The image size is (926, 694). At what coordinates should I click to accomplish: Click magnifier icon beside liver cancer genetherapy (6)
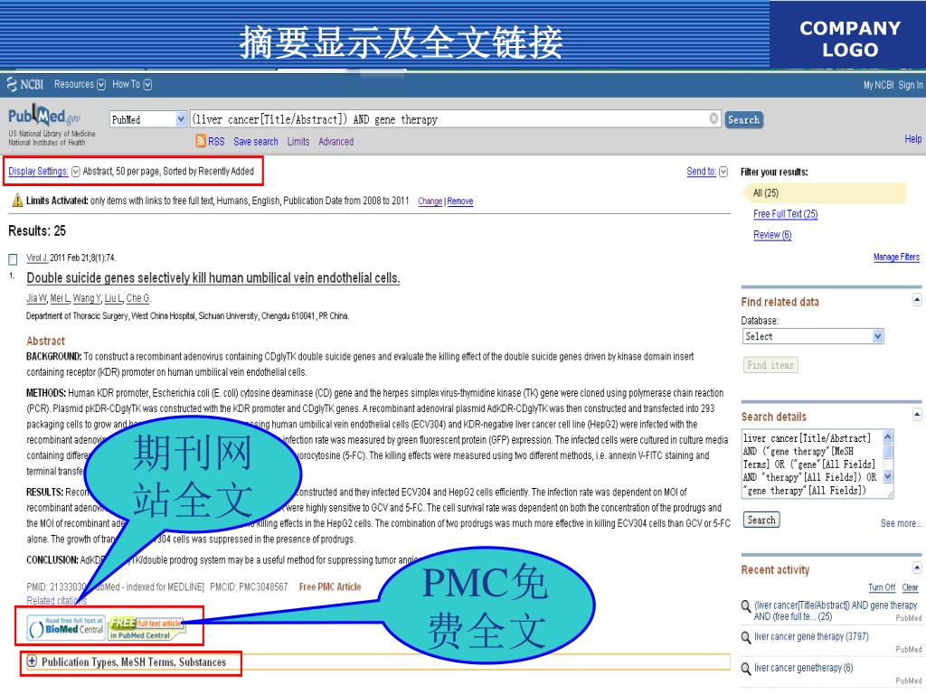pyautogui.click(x=746, y=668)
